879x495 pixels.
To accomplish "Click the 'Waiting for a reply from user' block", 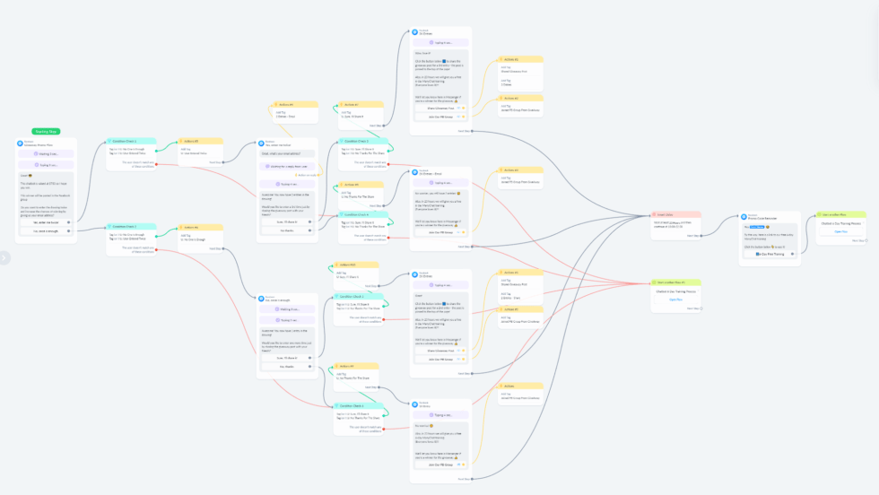I will coord(287,167).
